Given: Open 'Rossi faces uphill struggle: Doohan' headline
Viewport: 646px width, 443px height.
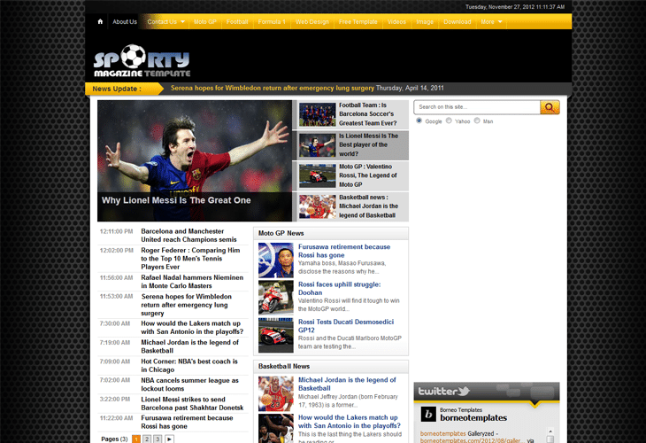Looking at the screenshot, I should point(340,288).
